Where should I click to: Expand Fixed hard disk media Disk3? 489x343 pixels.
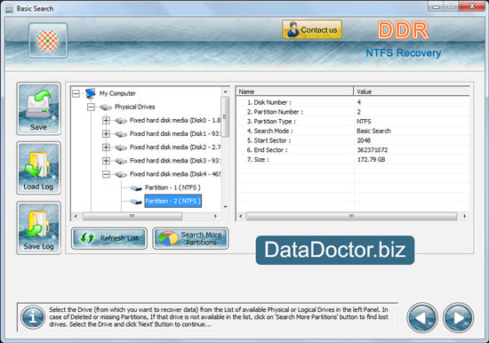pyautogui.click(x=106, y=161)
